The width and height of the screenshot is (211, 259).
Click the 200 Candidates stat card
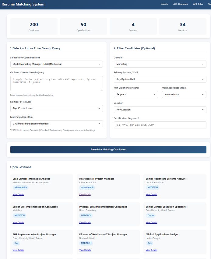tap(34, 26)
